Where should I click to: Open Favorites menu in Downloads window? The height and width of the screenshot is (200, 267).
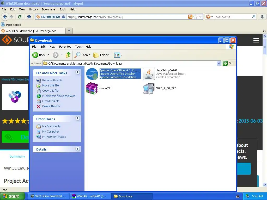pyautogui.click(x=65, y=47)
